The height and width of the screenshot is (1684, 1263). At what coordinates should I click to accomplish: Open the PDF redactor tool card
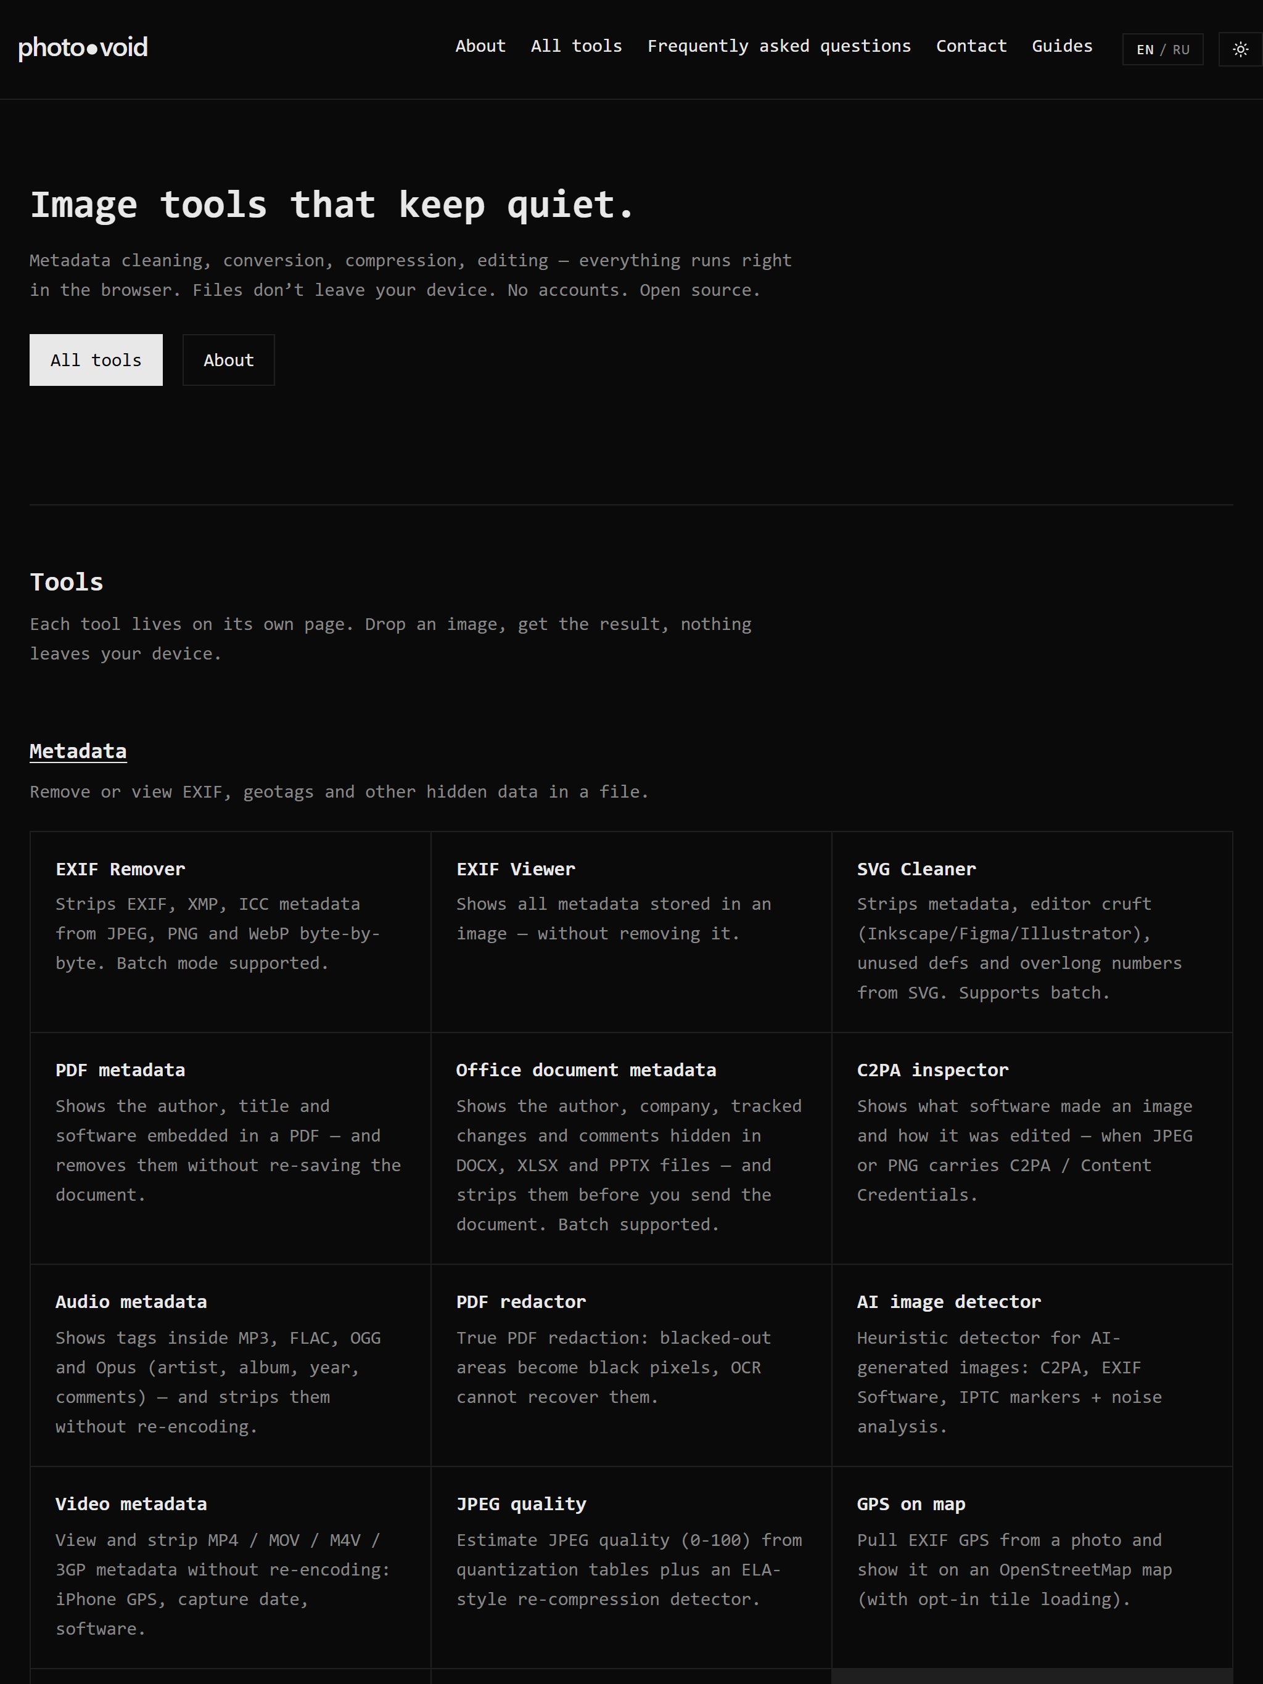(631, 1365)
